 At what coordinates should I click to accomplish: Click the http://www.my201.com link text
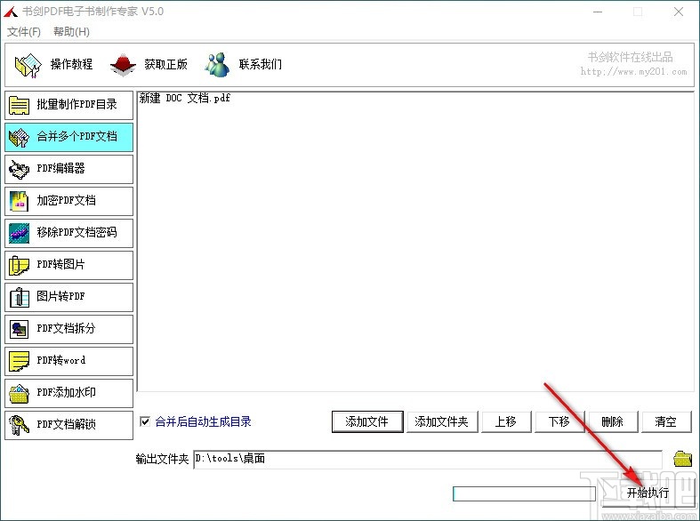pos(633,71)
